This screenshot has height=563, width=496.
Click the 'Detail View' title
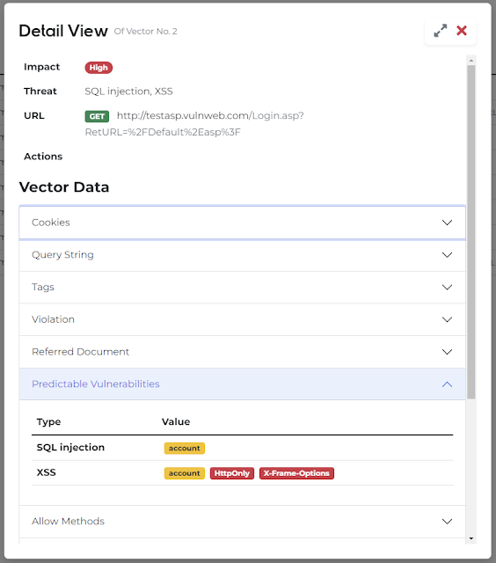point(63,31)
